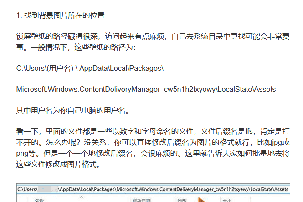303x202 pixels.
Task: Click the line starting "不开的。怎么办呢？"
Action: coord(153,142)
